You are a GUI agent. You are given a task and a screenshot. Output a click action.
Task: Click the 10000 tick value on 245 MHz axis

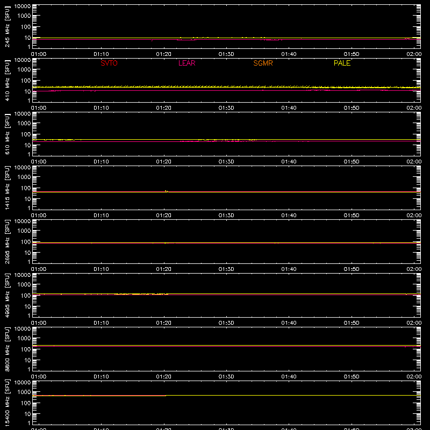pyautogui.click(x=23, y=6)
